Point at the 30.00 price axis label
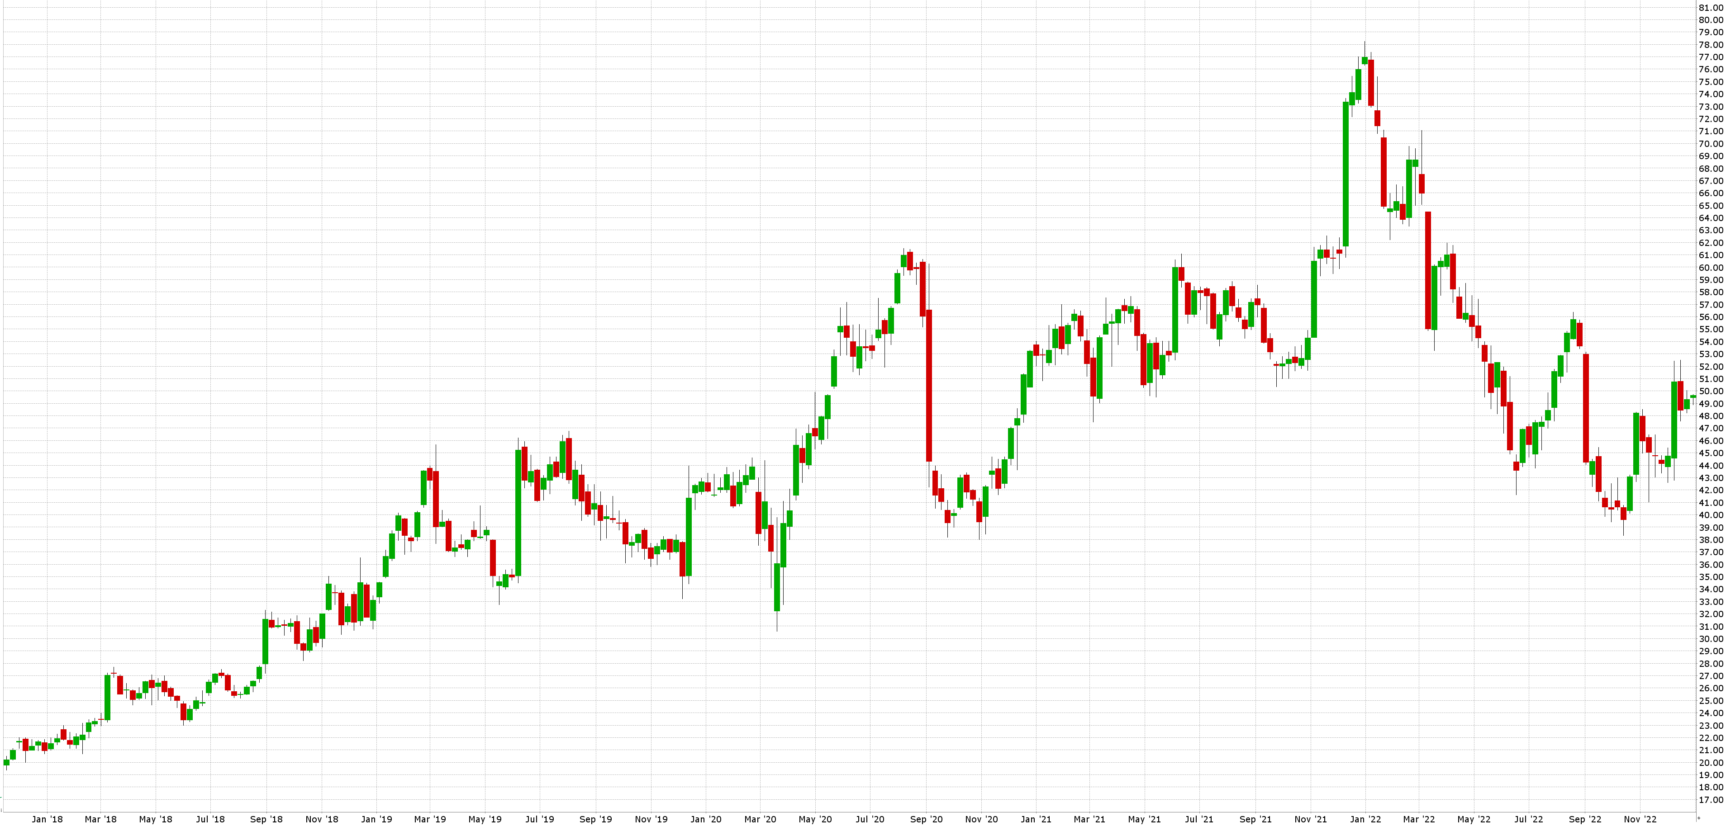This screenshot has width=1726, height=826. (1711, 638)
